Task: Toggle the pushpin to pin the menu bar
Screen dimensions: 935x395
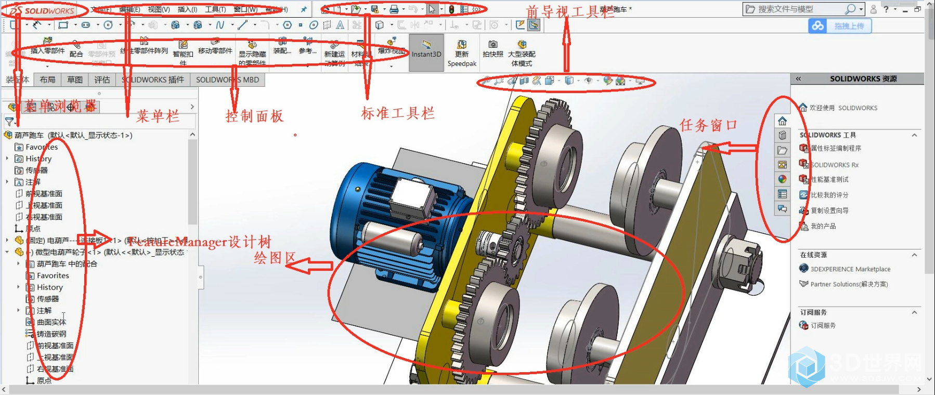Action: coord(304,9)
